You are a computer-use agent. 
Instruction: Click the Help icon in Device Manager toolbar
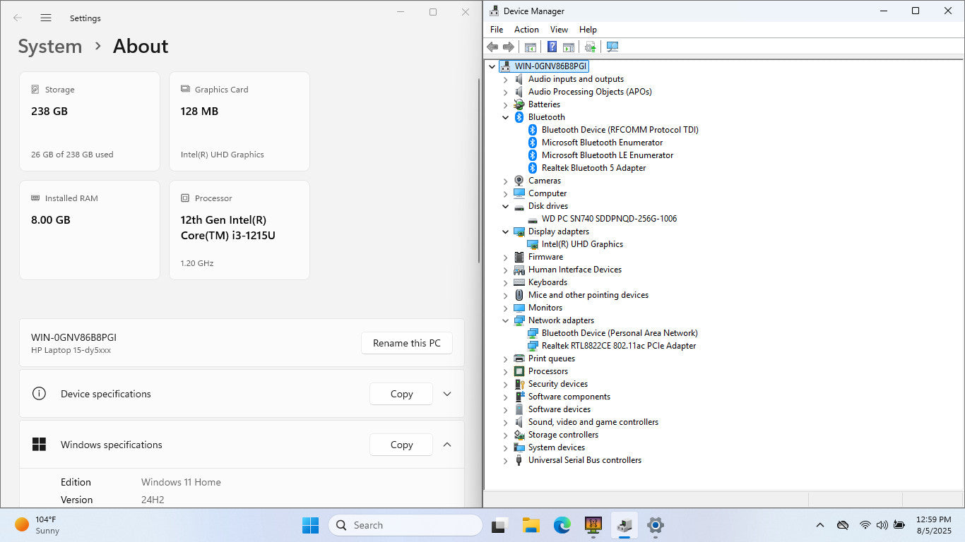pos(552,47)
